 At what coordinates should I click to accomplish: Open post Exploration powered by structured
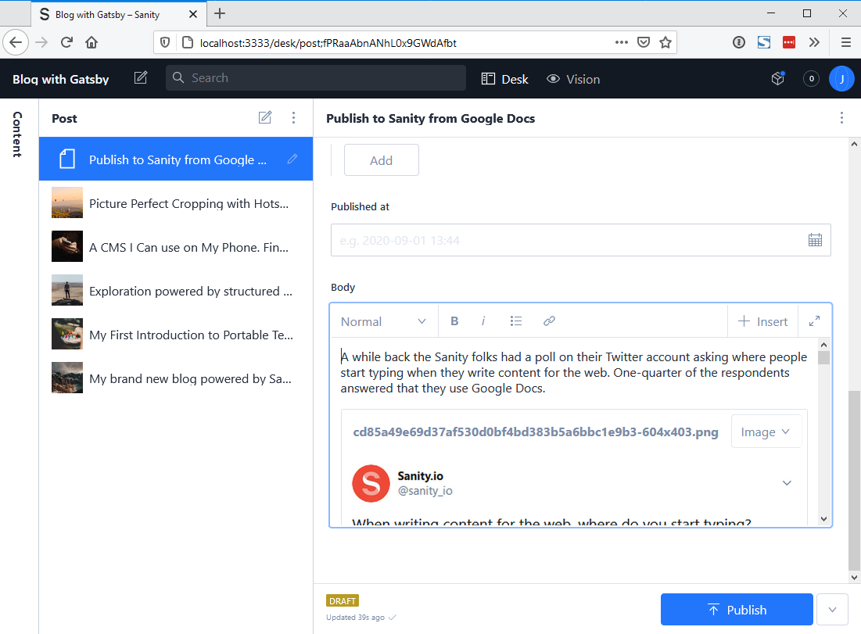click(x=176, y=291)
